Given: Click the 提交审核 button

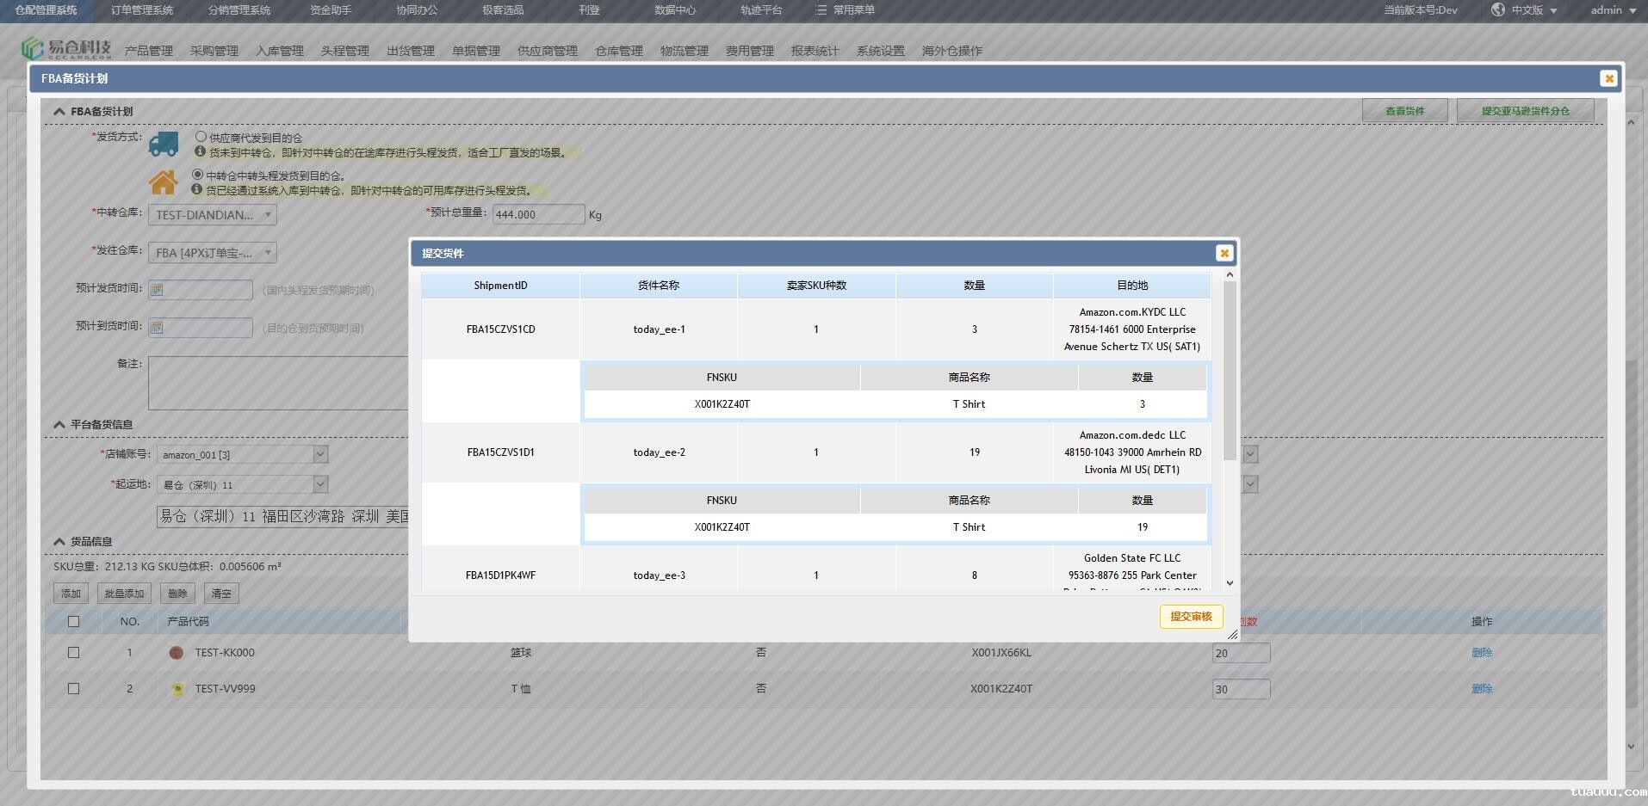Looking at the screenshot, I should pos(1191,617).
